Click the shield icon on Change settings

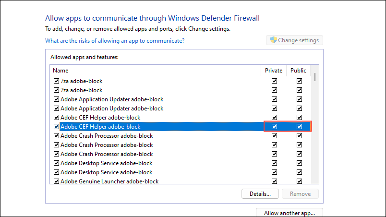(x=274, y=40)
